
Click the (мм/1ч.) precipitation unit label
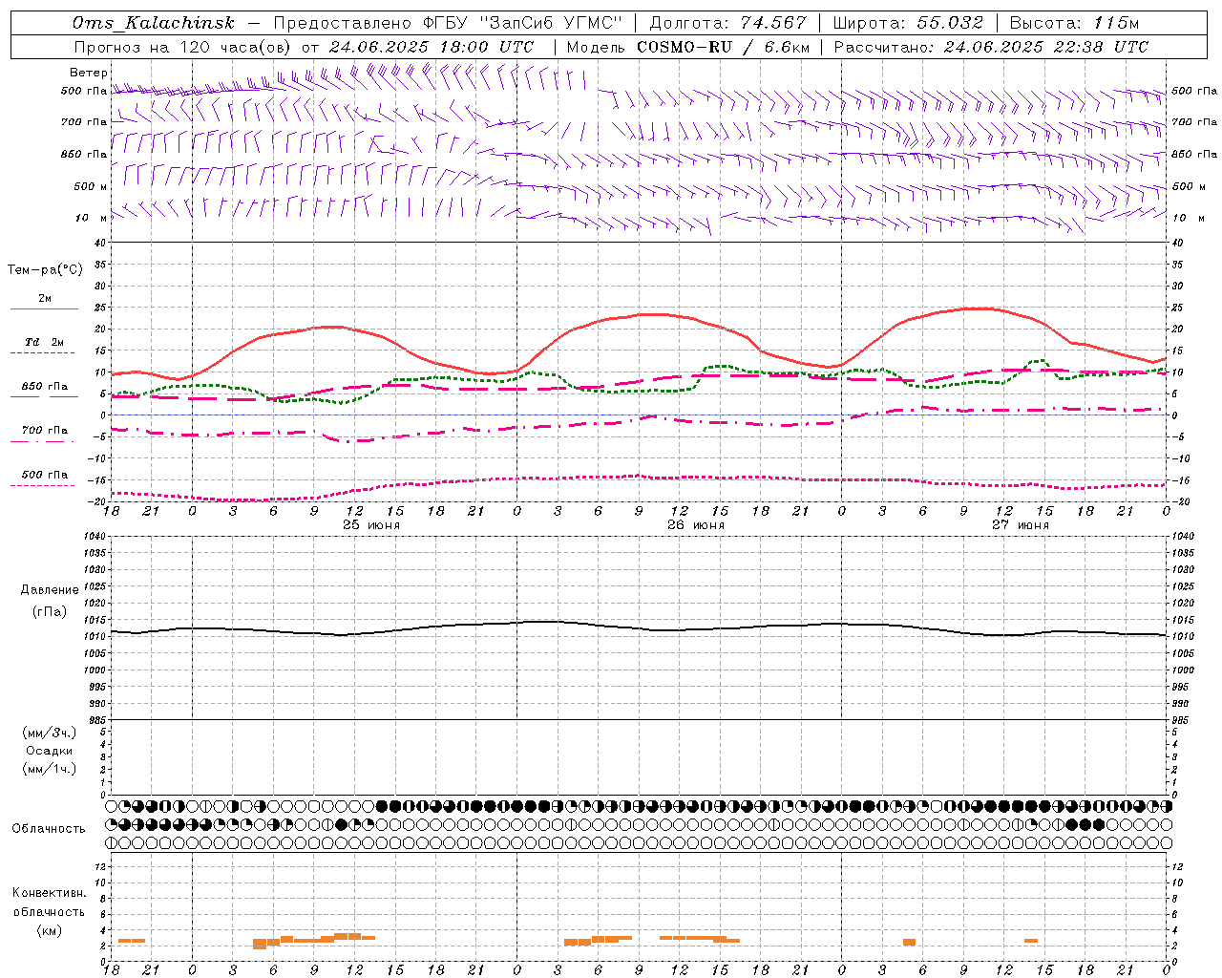click(x=50, y=769)
